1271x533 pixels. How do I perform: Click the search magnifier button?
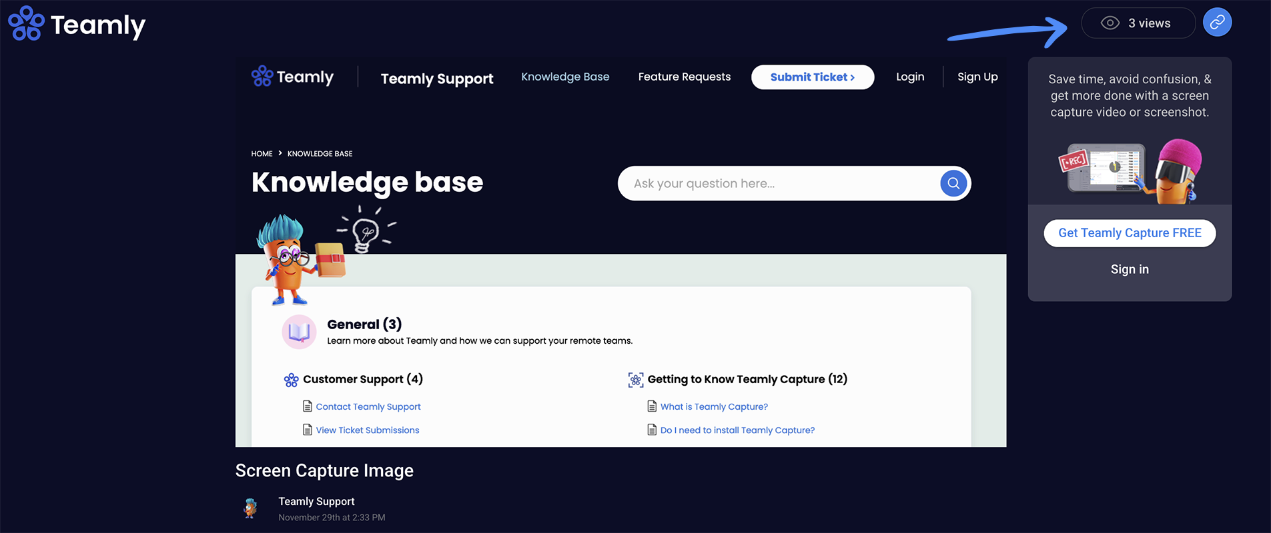pos(953,183)
